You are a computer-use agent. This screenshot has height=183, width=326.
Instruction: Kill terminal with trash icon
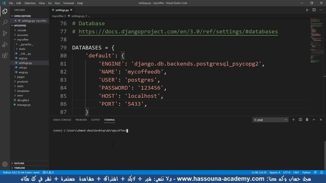[307, 120]
